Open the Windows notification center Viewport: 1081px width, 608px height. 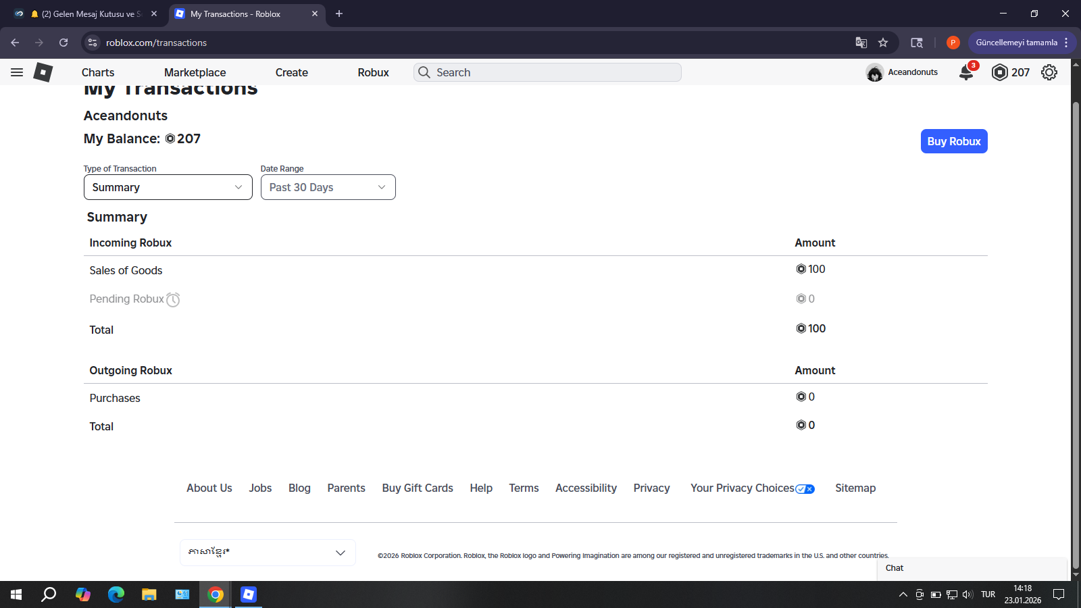point(1059,594)
